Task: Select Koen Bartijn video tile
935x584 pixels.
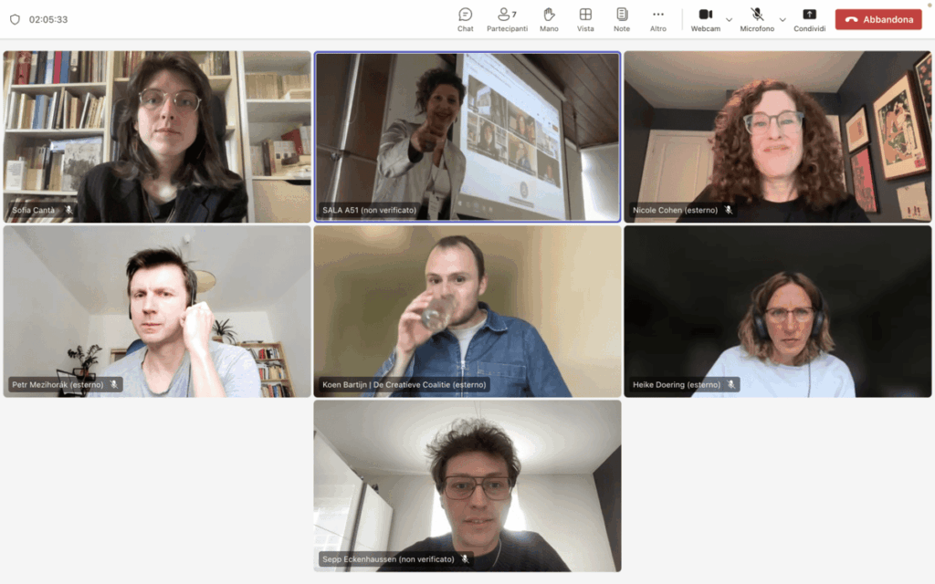Action: coord(467,311)
